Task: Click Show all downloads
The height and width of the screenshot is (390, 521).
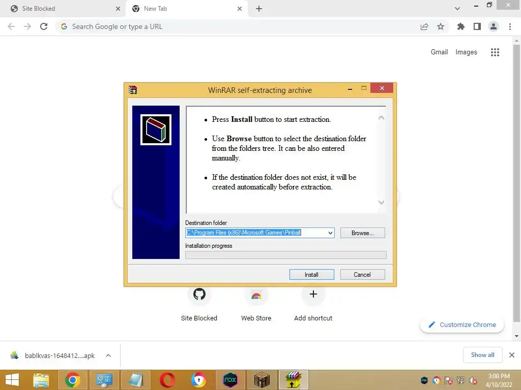Action: click(482, 355)
